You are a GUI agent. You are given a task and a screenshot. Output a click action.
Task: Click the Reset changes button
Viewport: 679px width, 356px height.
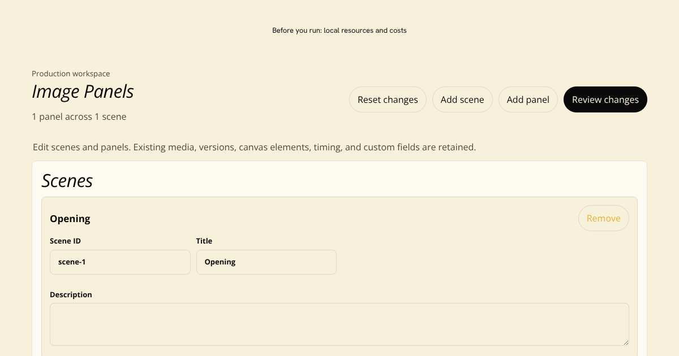[x=388, y=99]
